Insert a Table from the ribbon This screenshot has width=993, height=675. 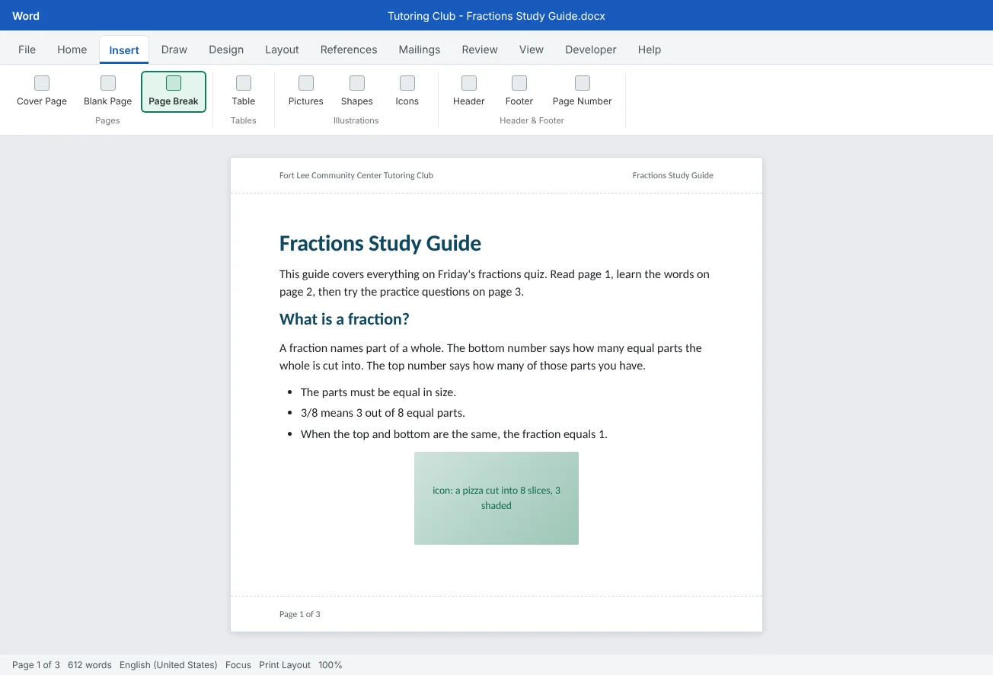click(244, 91)
